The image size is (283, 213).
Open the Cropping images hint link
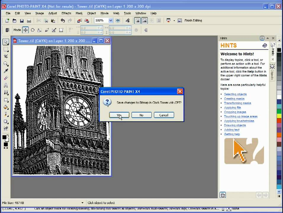235,112
